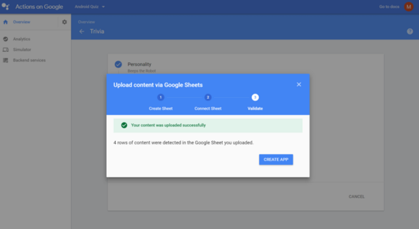Click the Overview breadcrumb link
The width and height of the screenshot is (419, 229).
tap(86, 22)
